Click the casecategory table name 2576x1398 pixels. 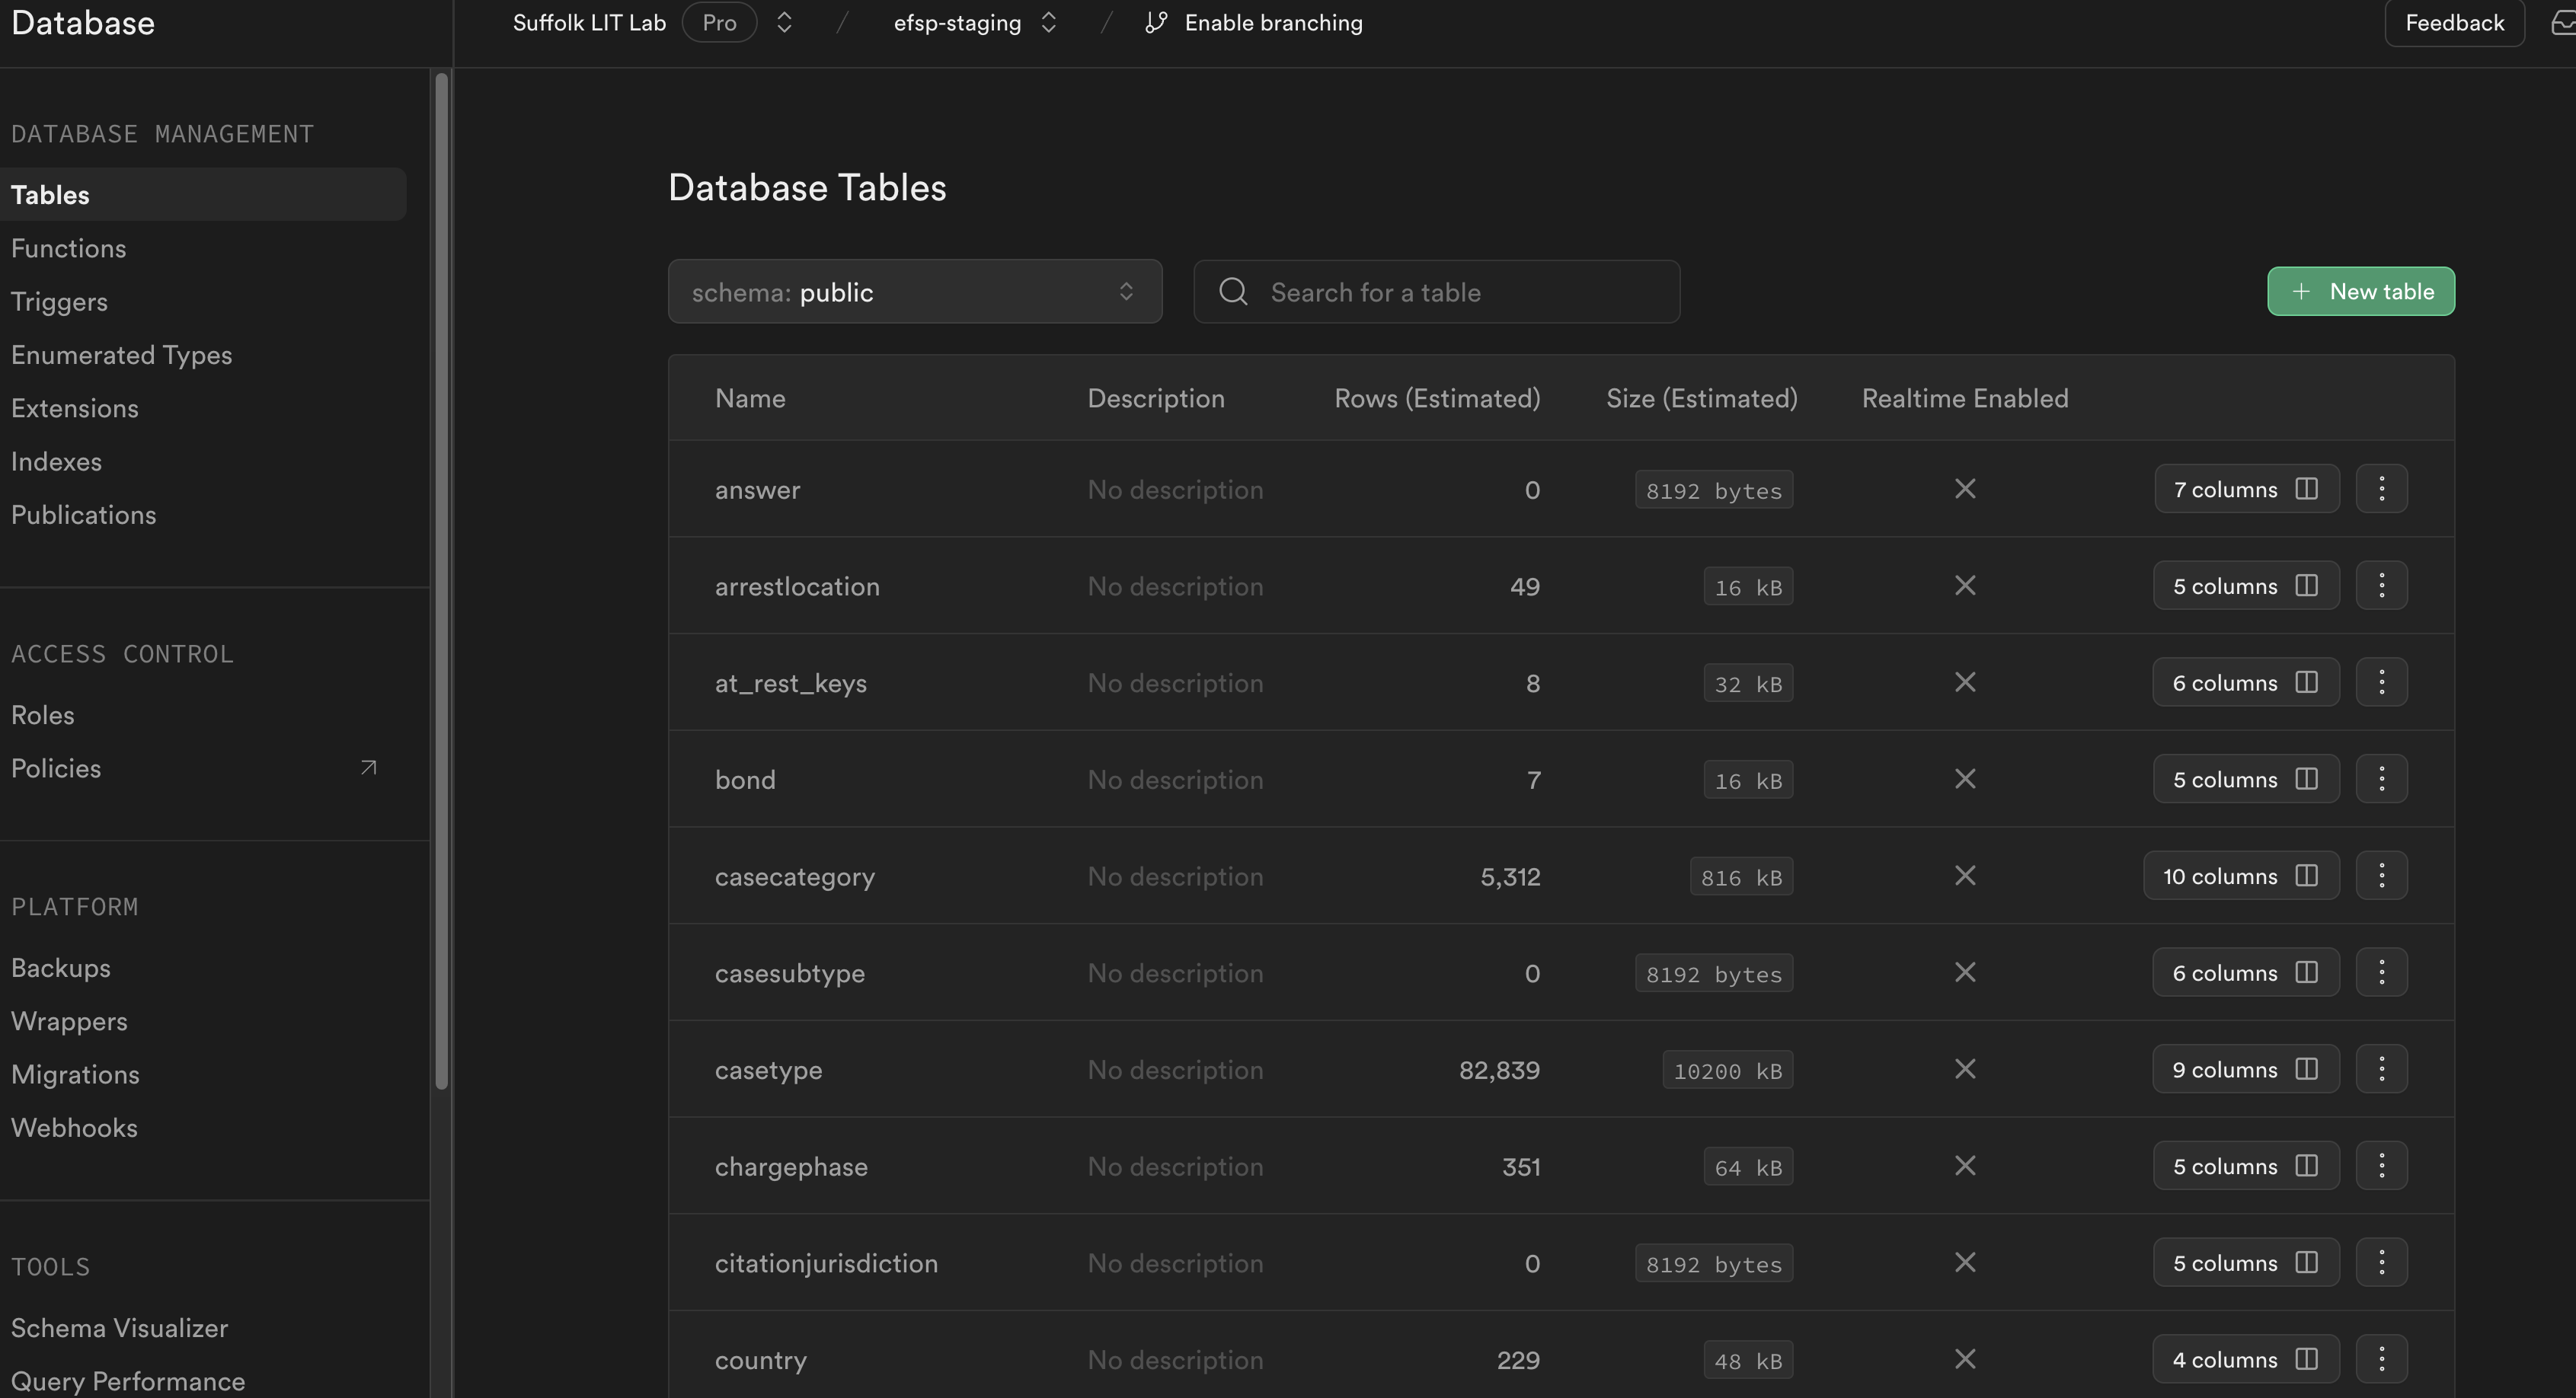tap(794, 877)
